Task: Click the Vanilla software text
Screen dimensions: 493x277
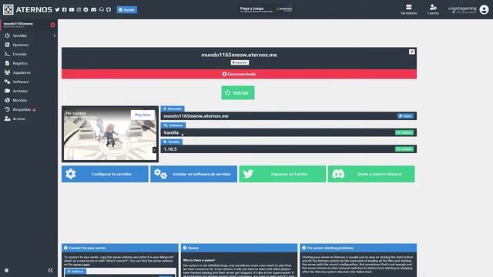Action: (171, 132)
